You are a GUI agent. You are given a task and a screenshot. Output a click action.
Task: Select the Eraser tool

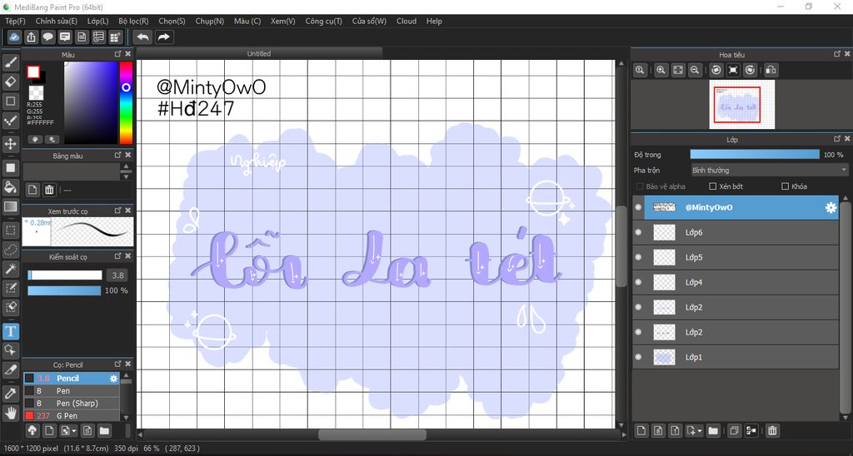click(10, 82)
